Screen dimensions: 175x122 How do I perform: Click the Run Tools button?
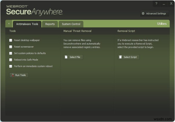(19, 75)
